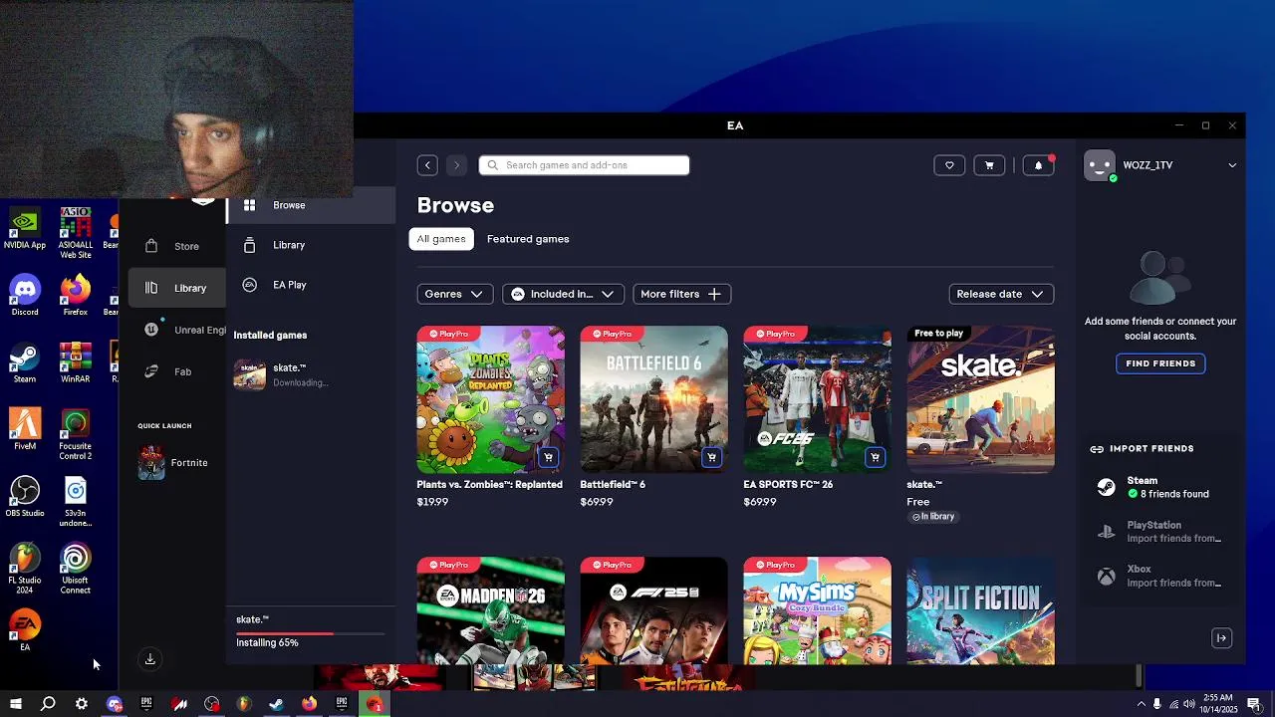
Task: Open the Firefox desktop shortcut
Action: [76, 296]
